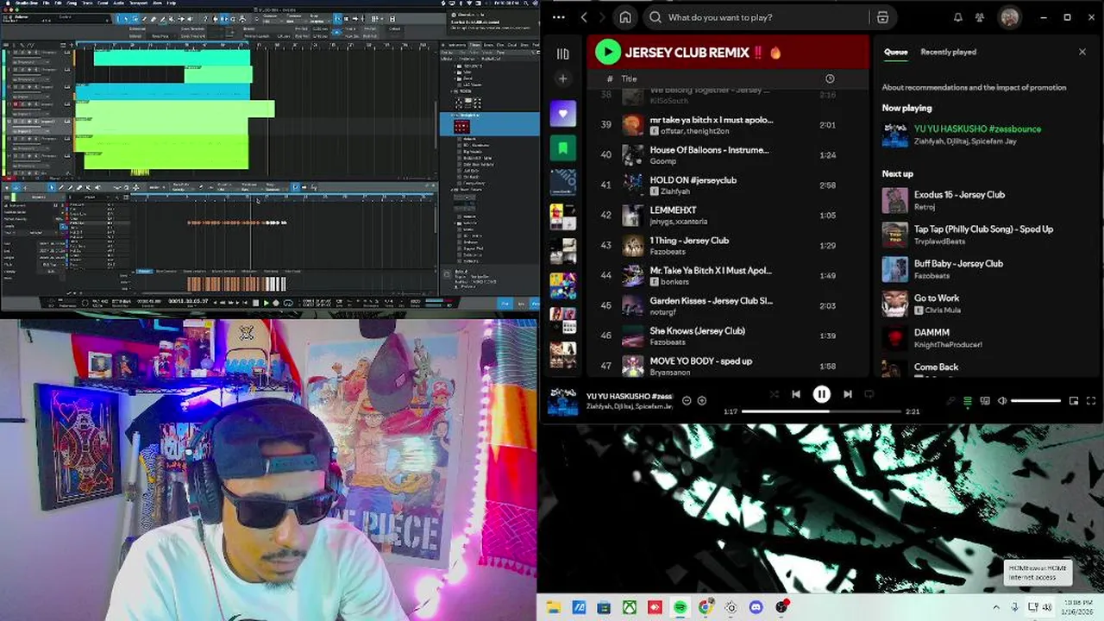
Task: Show hidden system tray icons chevron
Action: point(996,607)
